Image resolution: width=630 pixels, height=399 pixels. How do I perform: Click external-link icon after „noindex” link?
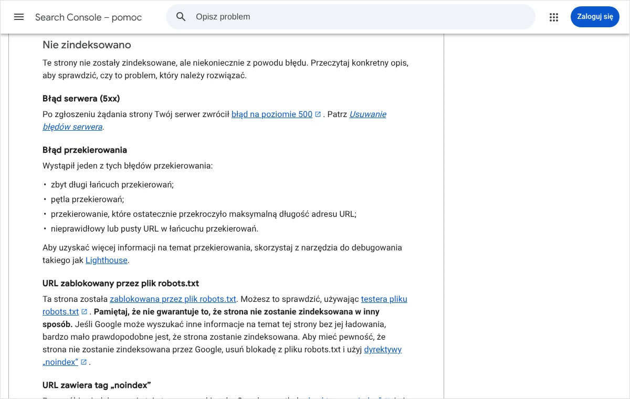[x=83, y=362]
